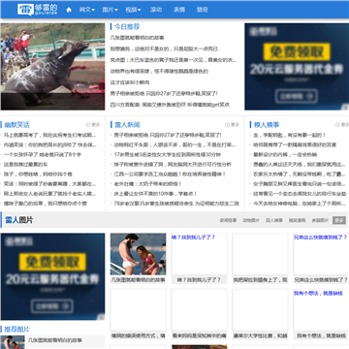This screenshot has width=349, height=349.
Task: Click the more icon beside 雷人新闻
Action: tap(232, 125)
